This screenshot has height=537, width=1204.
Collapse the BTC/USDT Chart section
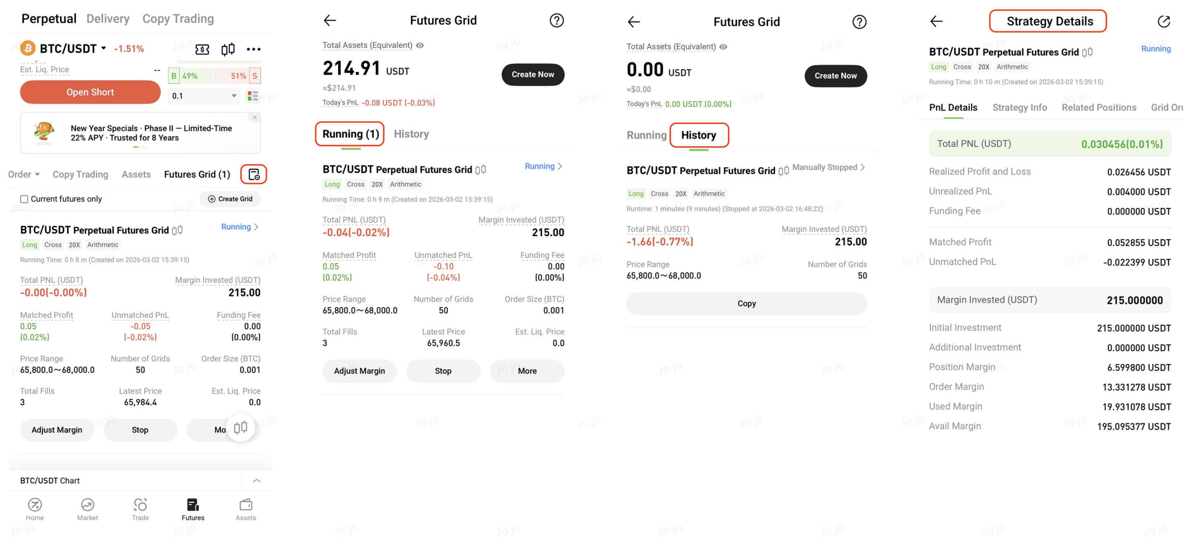256,481
